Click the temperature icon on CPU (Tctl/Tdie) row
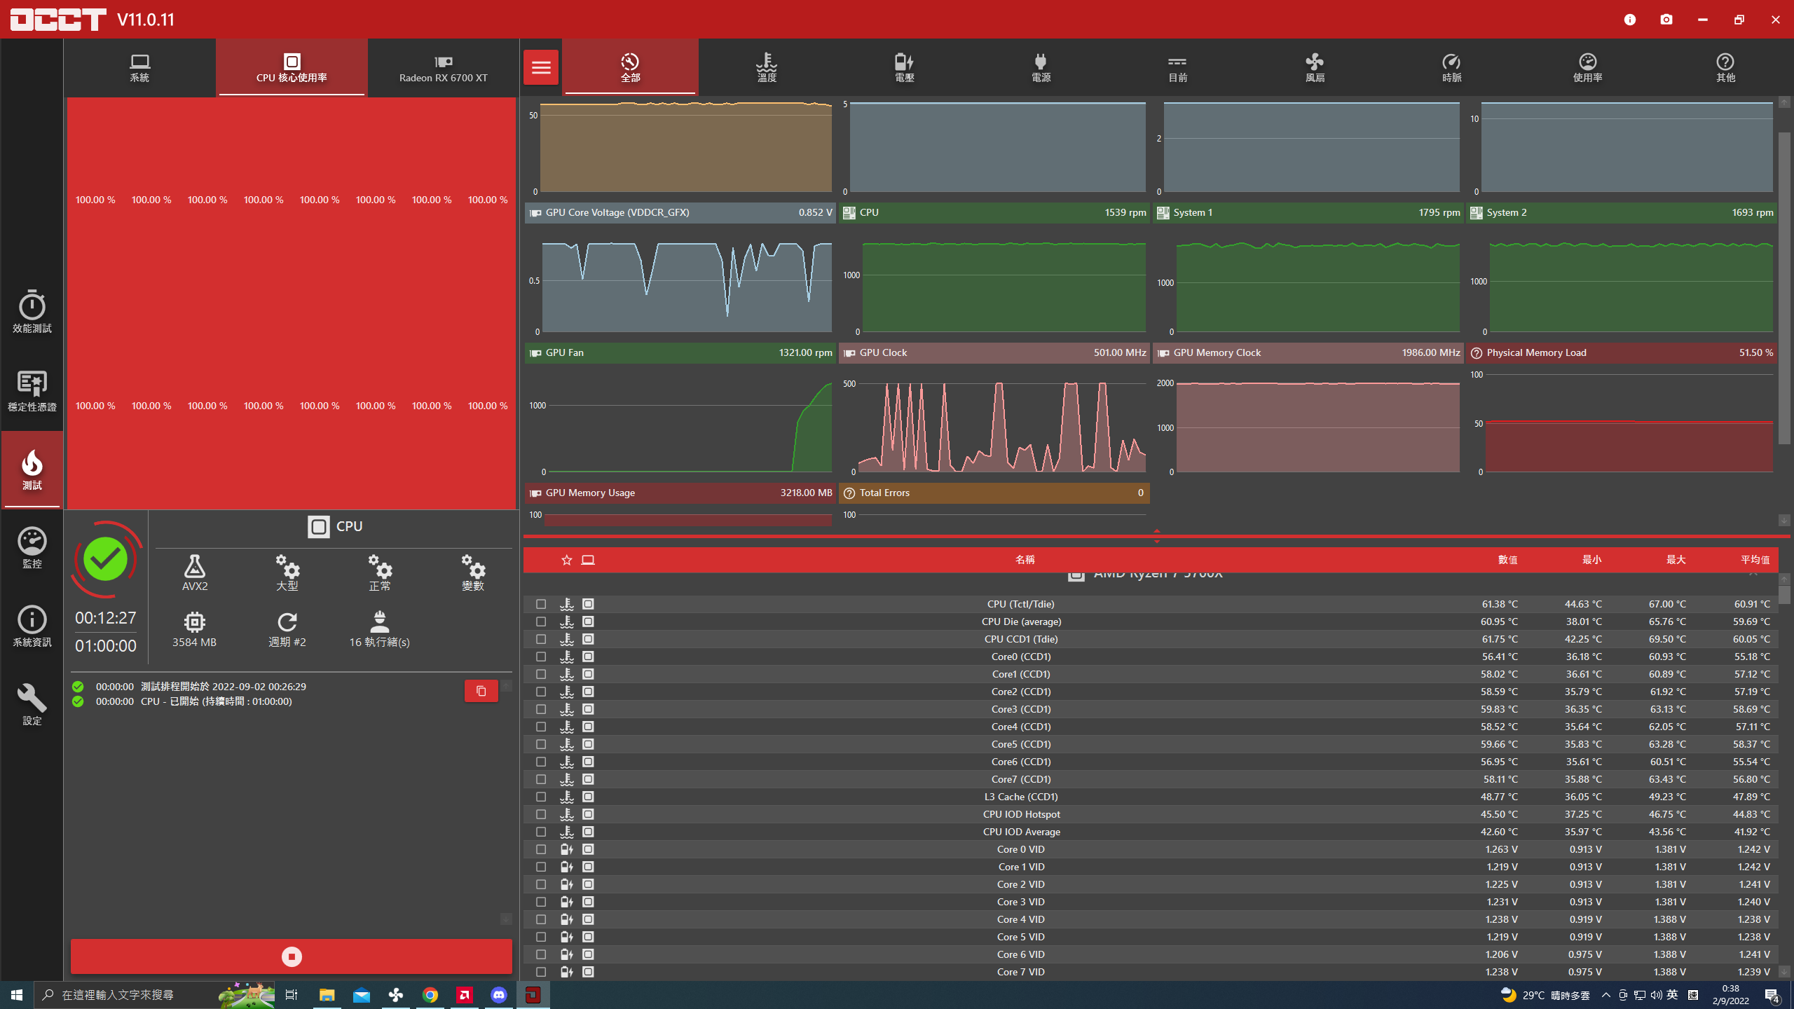This screenshot has height=1009, width=1794. 567,604
